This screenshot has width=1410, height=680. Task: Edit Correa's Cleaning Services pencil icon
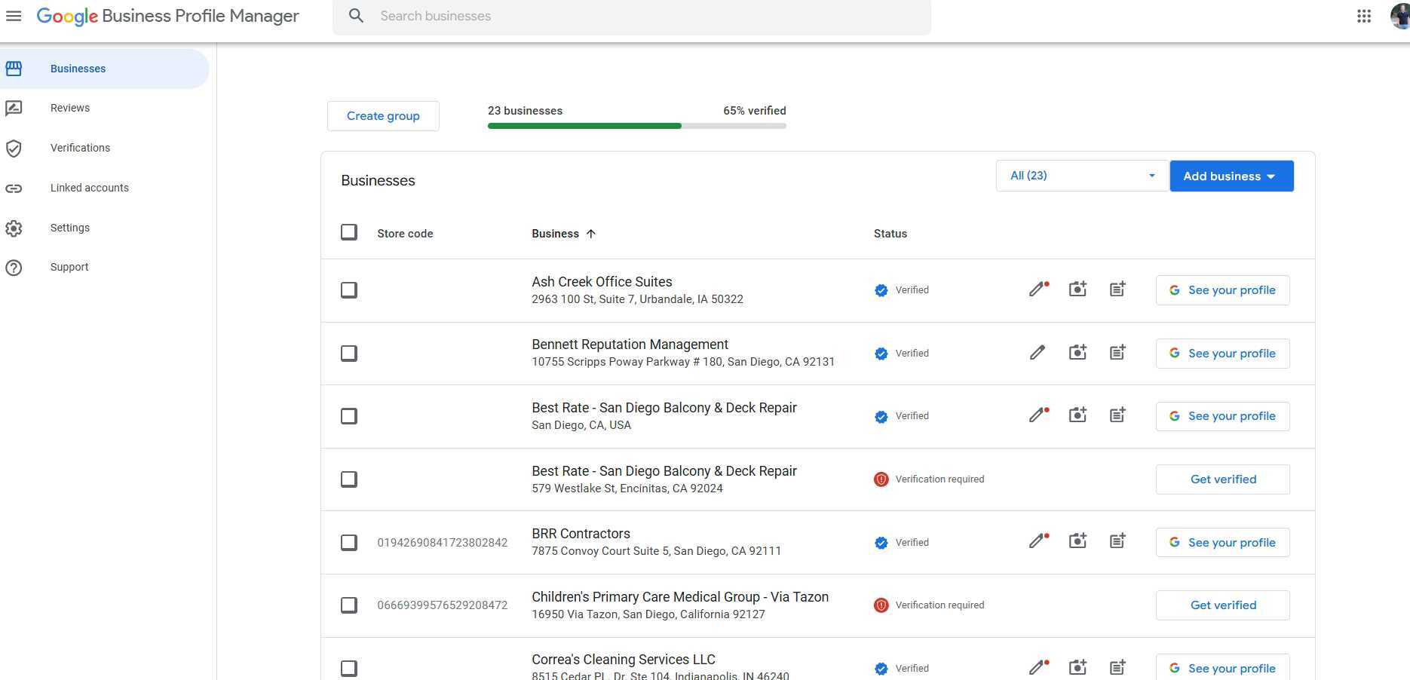point(1038,667)
